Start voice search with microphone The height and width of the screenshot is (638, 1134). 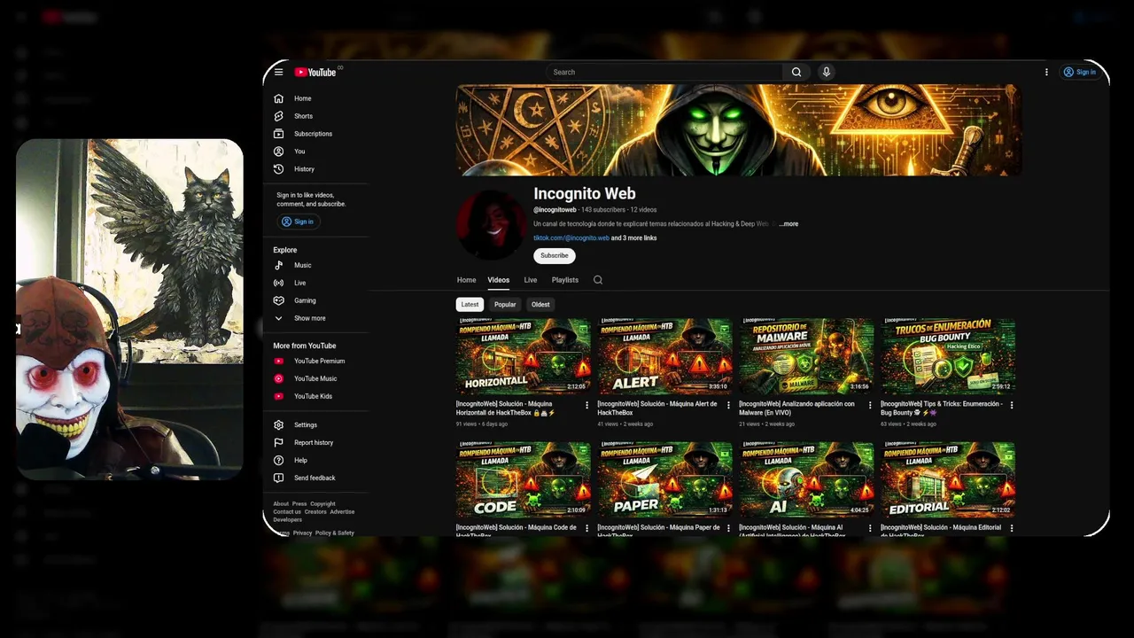pos(827,72)
